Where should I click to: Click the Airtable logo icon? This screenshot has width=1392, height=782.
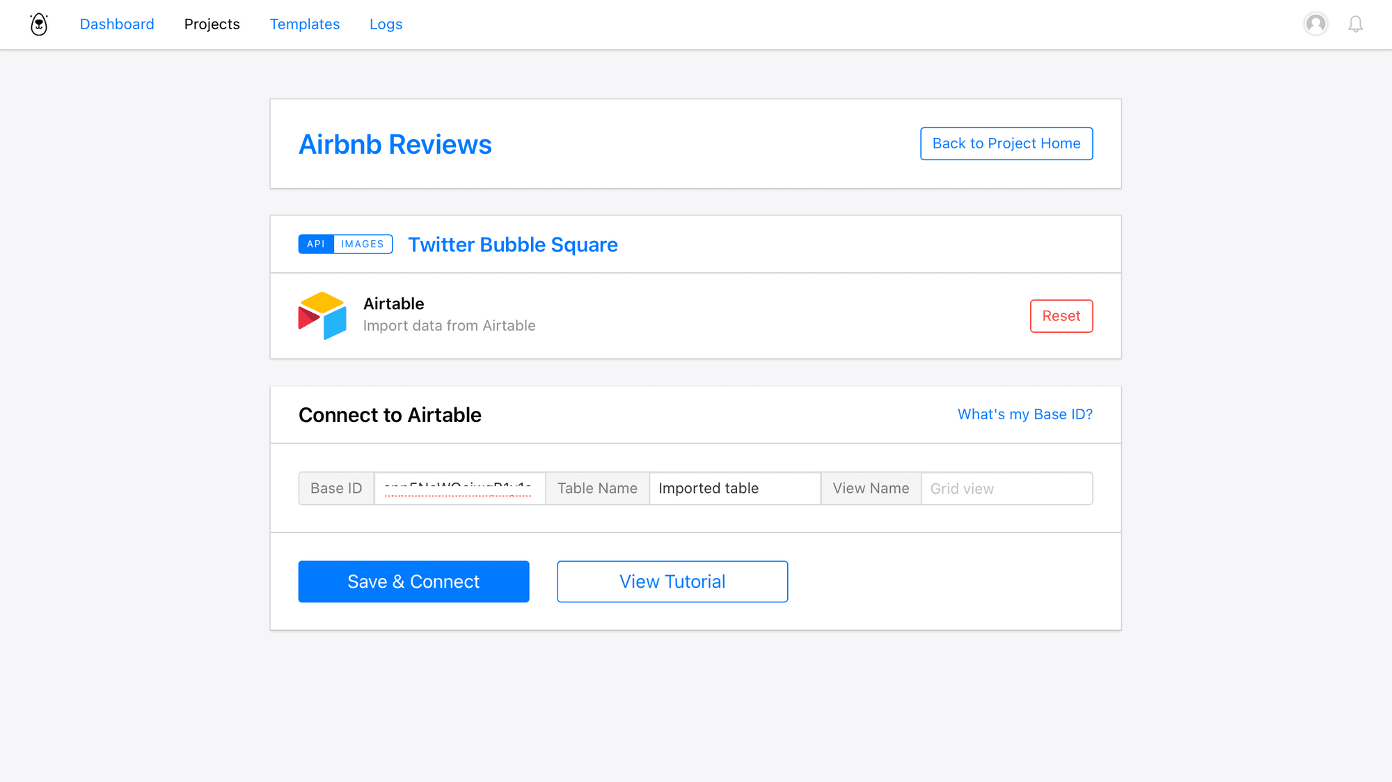point(322,315)
